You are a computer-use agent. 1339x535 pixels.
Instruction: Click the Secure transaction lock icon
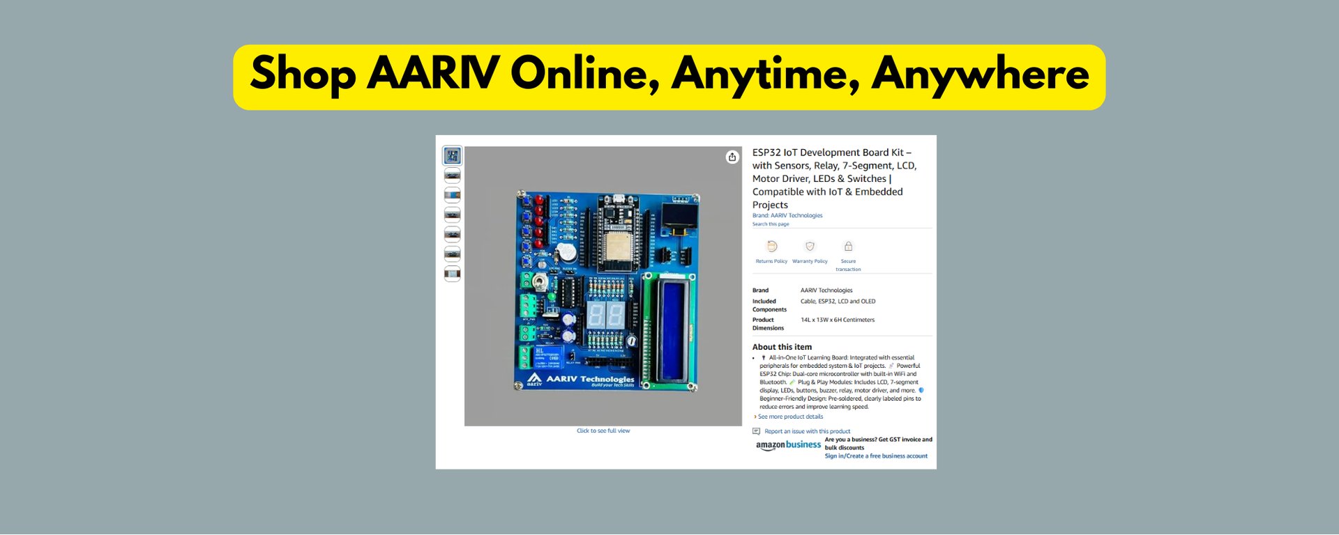click(x=848, y=247)
